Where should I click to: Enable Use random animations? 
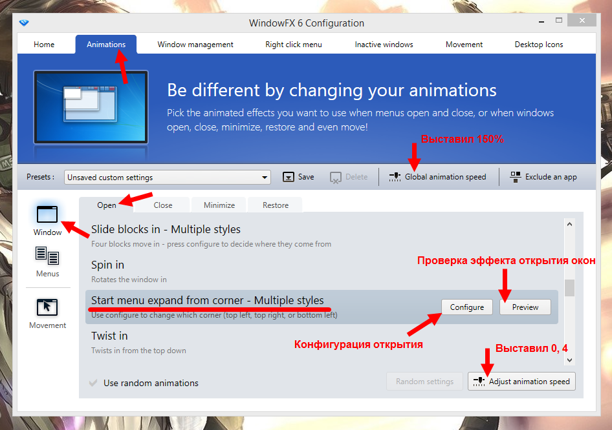point(93,382)
